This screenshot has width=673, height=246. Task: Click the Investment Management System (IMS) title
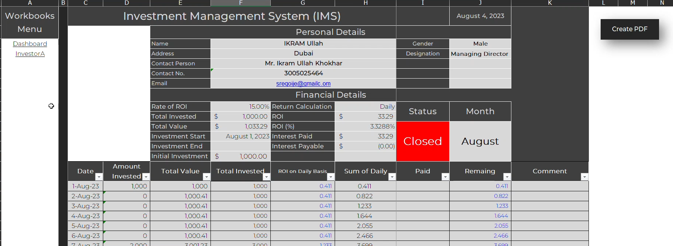point(232,16)
